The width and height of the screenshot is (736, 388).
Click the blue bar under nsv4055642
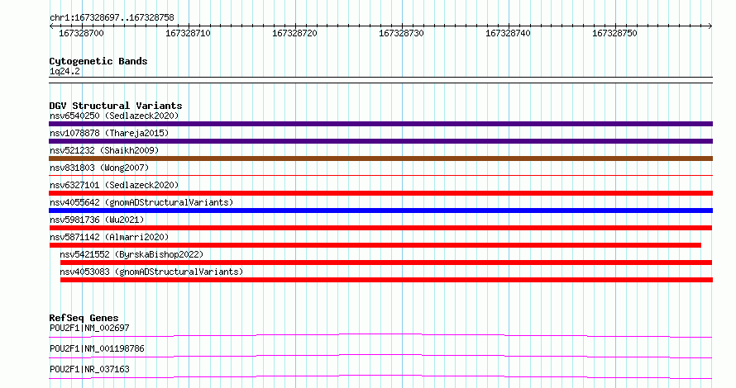(x=380, y=211)
